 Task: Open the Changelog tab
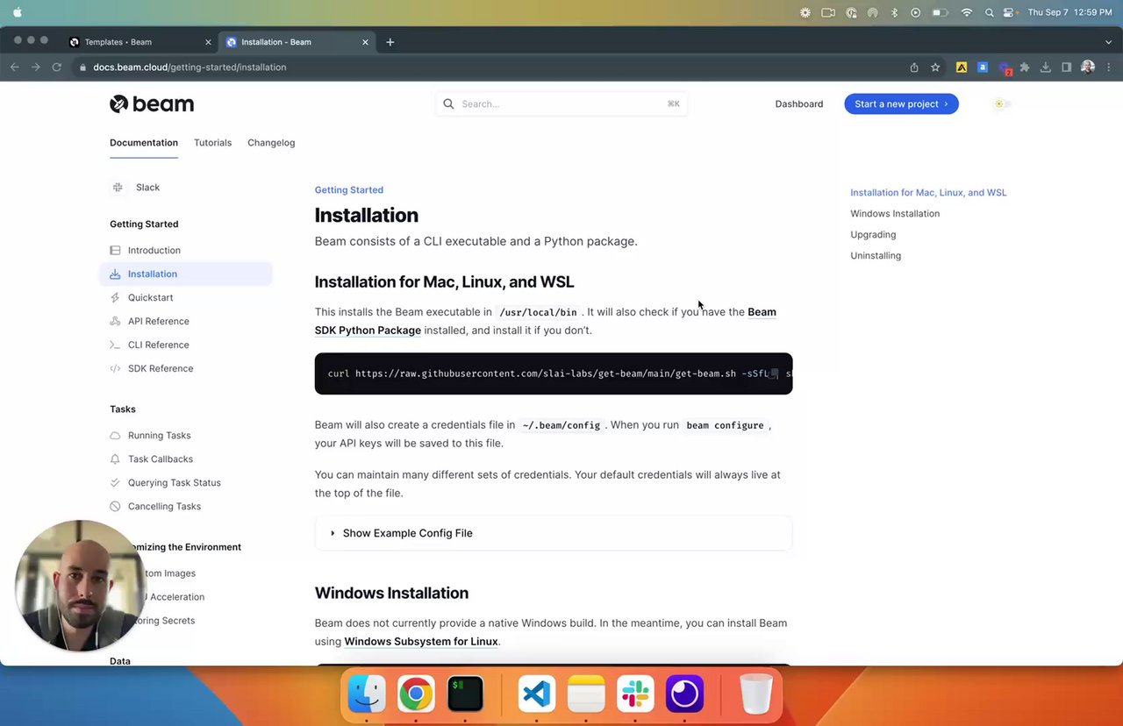coord(271,143)
